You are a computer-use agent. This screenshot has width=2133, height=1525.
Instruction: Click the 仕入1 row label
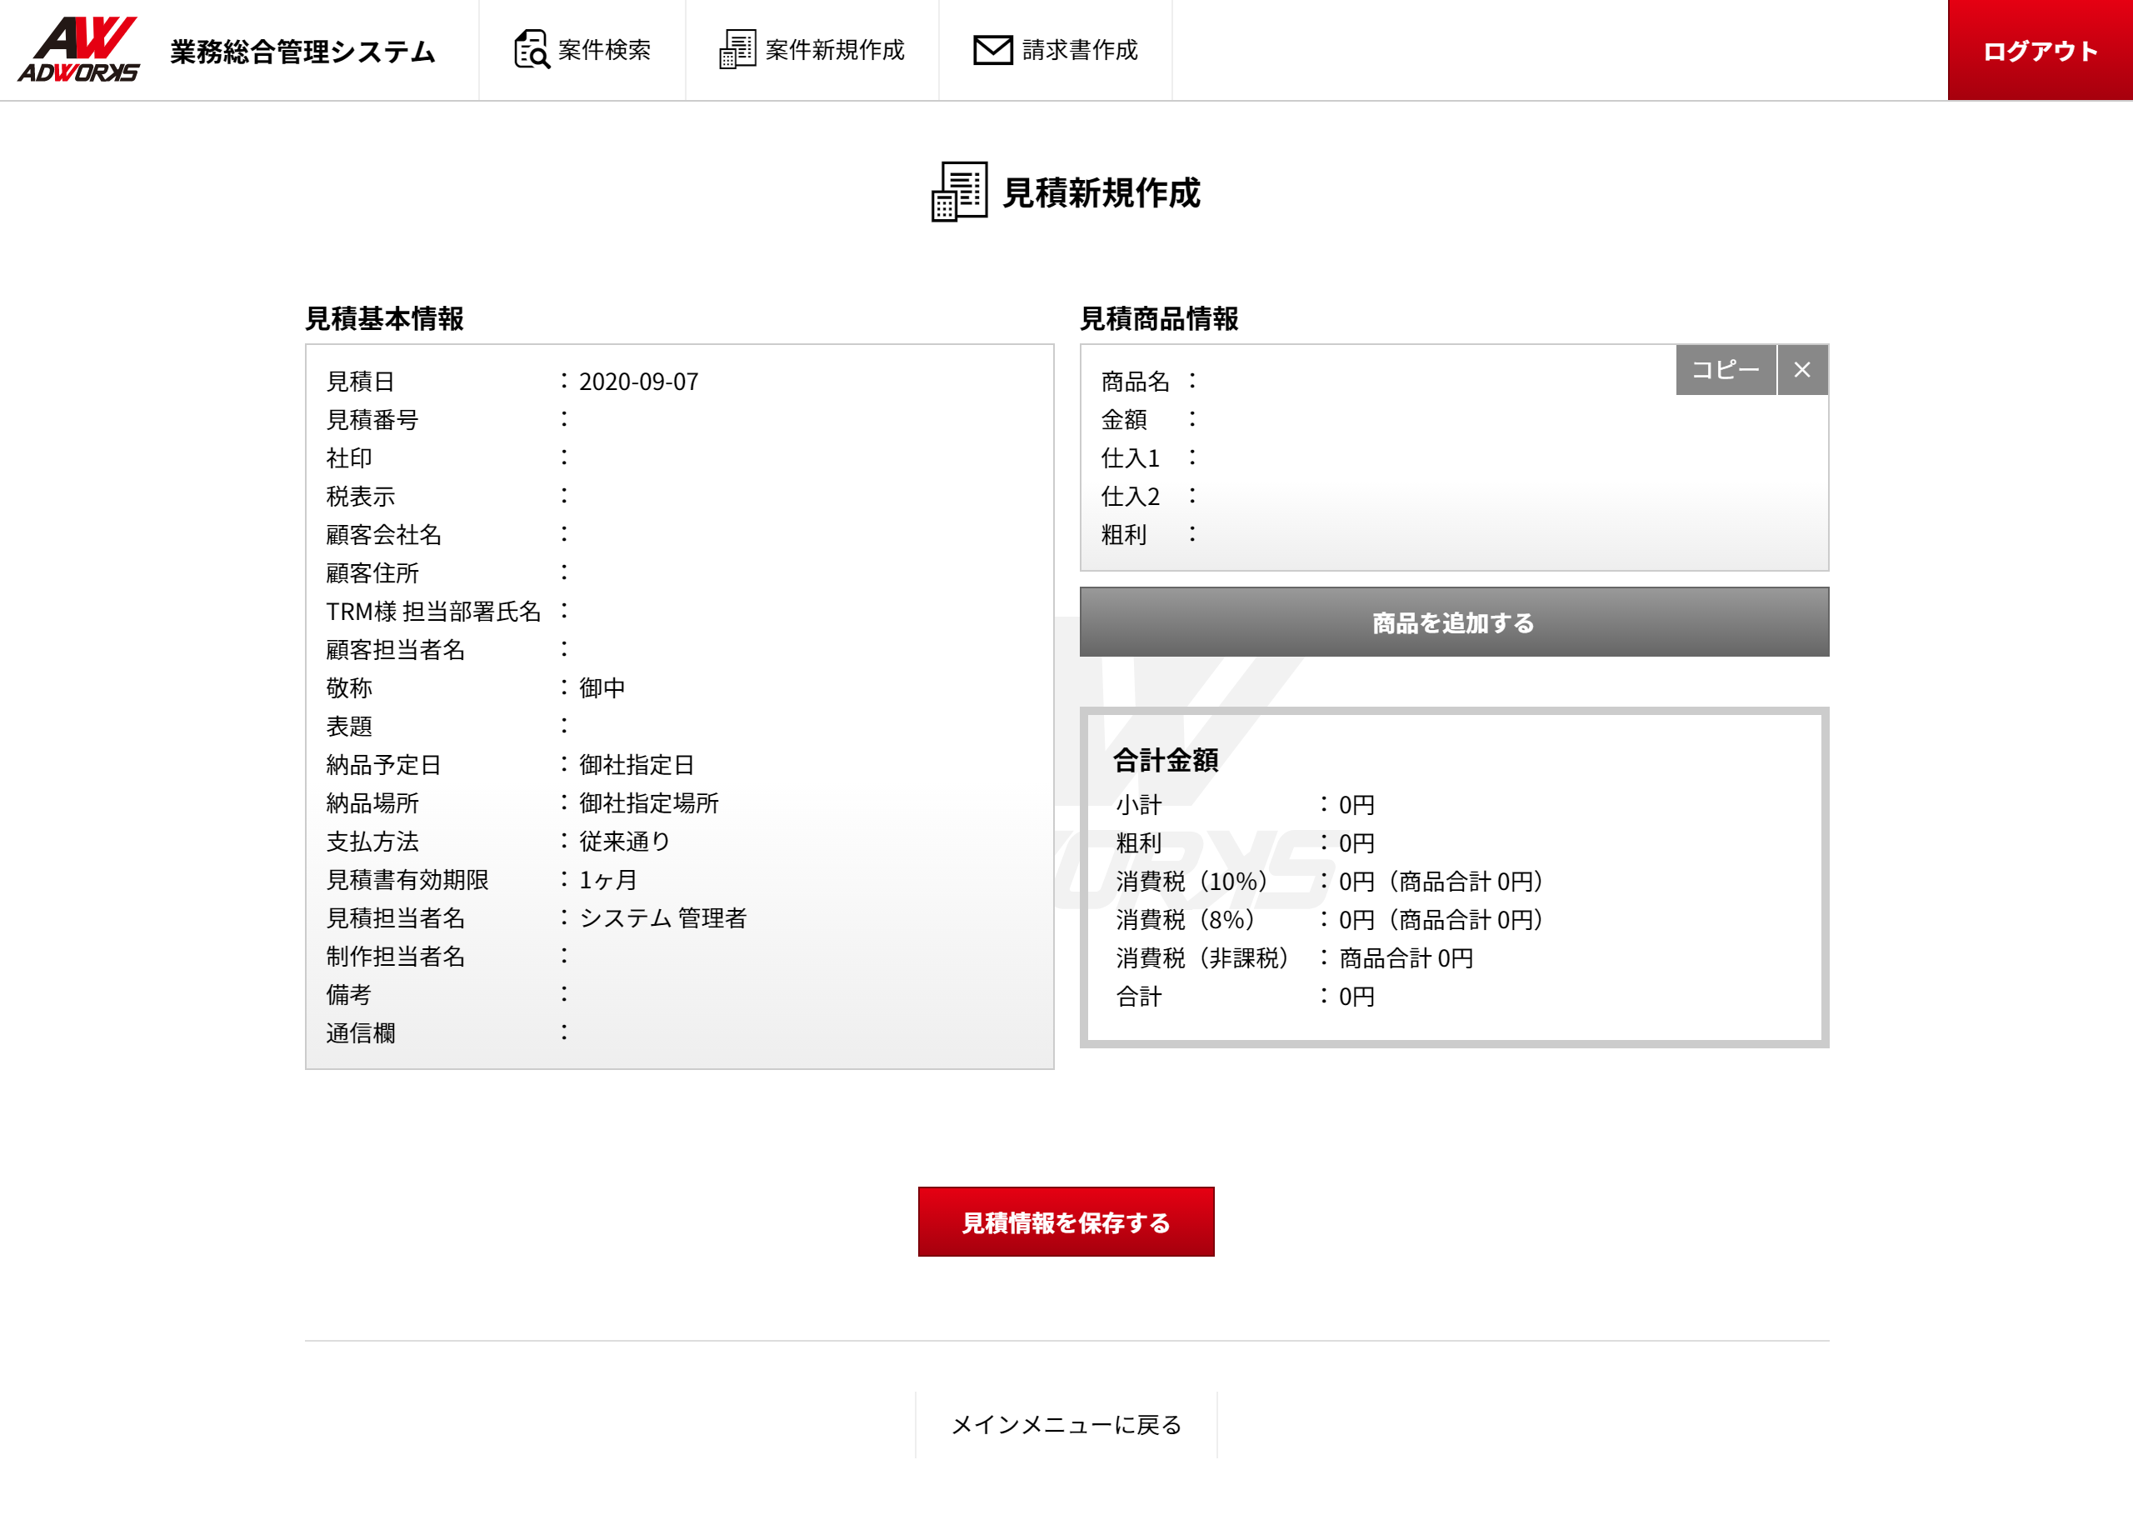point(1131,458)
